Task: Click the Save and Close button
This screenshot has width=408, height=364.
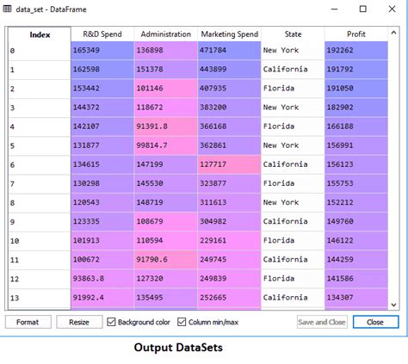Action: [x=322, y=322]
